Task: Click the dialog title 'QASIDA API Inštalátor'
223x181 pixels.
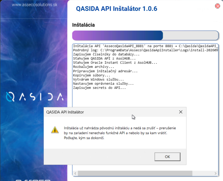Action: click(65, 112)
